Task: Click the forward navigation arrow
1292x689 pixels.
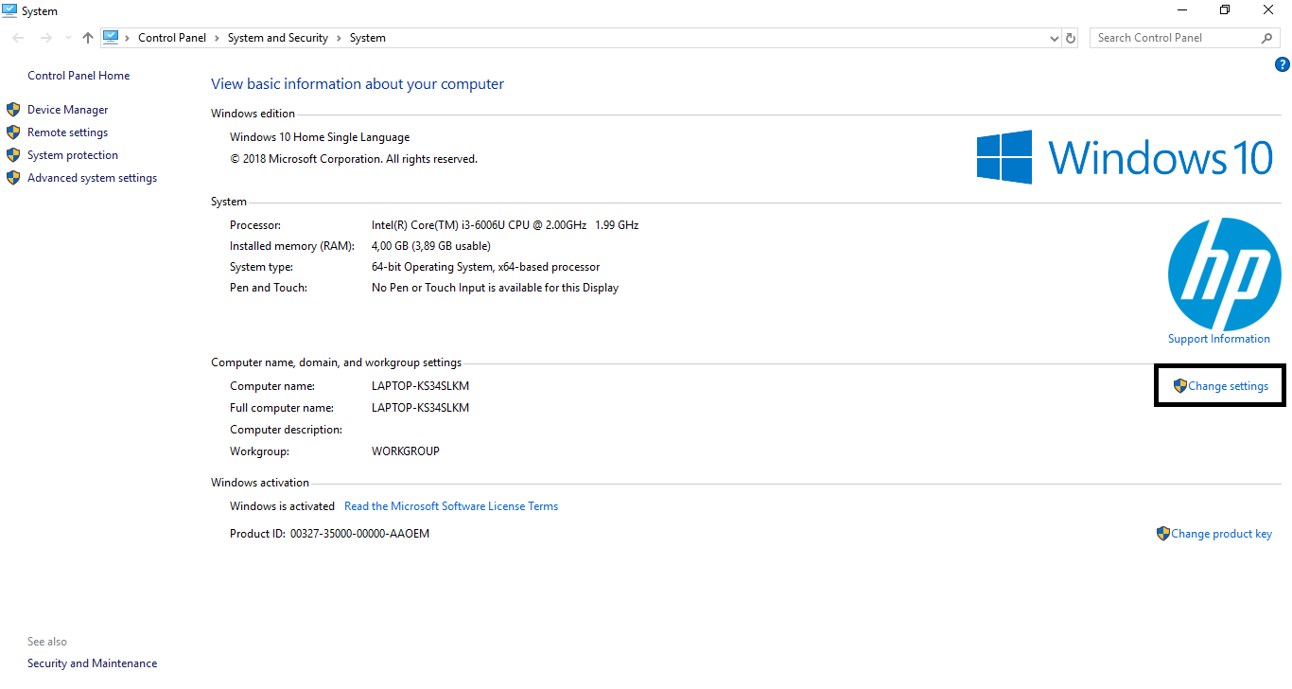Action: [45, 38]
